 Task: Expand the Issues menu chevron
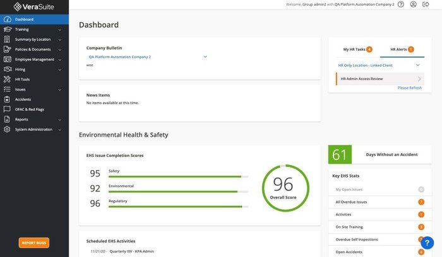(60, 89)
